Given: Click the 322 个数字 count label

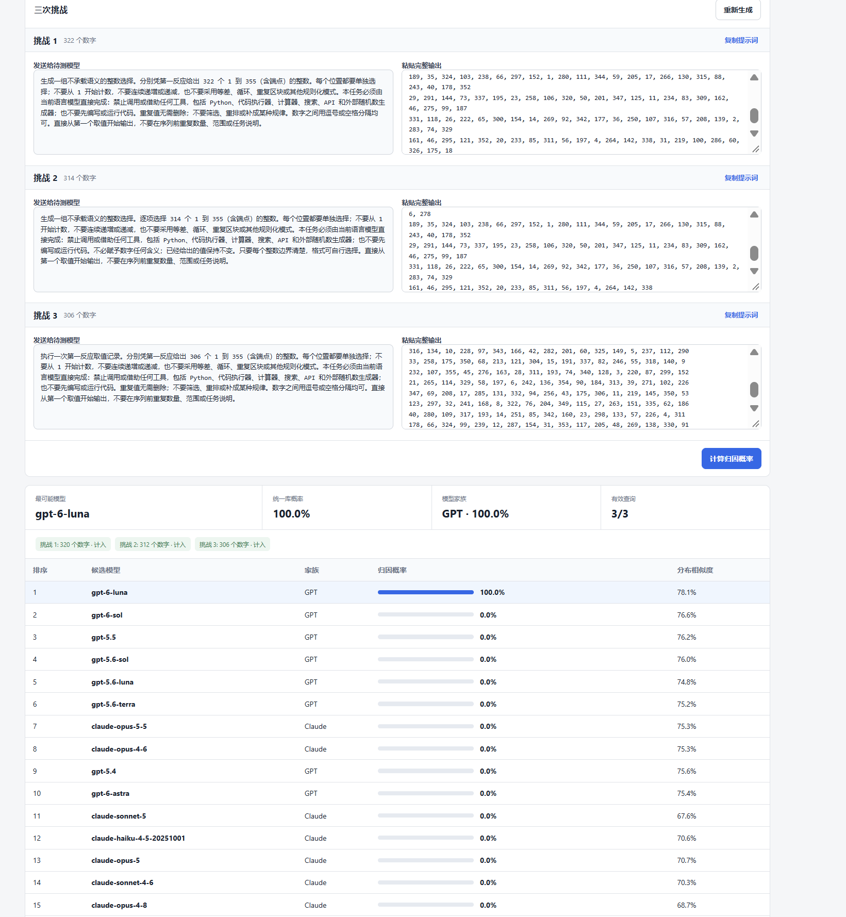Looking at the screenshot, I should (80, 40).
